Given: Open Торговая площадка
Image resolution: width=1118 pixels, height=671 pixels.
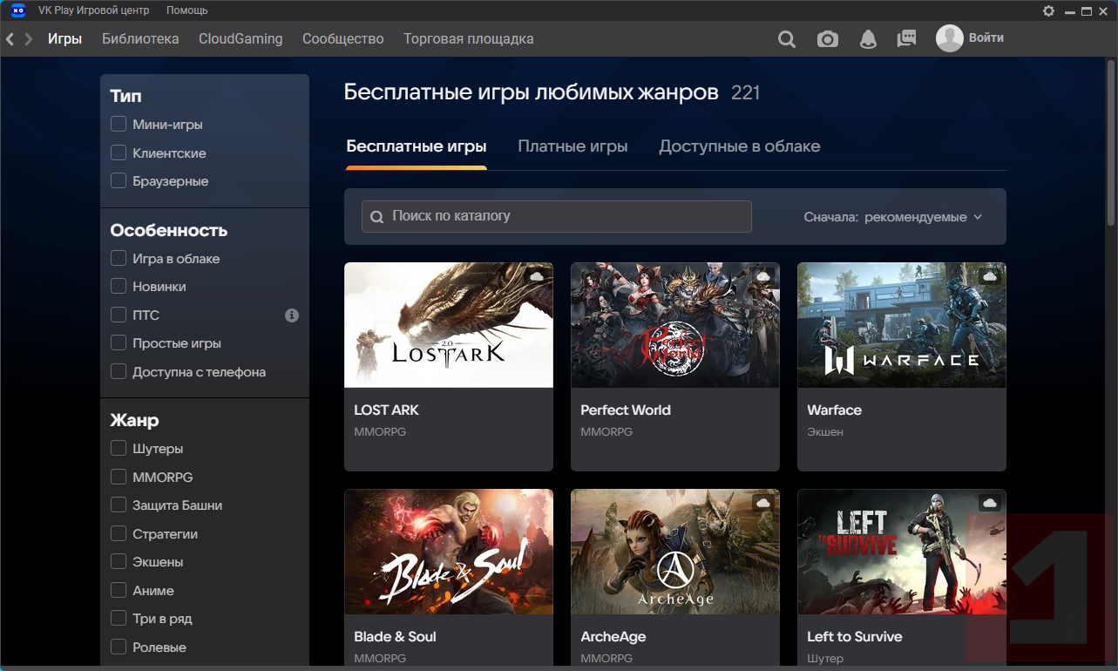Looking at the screenshot, I should coord(469,39).
